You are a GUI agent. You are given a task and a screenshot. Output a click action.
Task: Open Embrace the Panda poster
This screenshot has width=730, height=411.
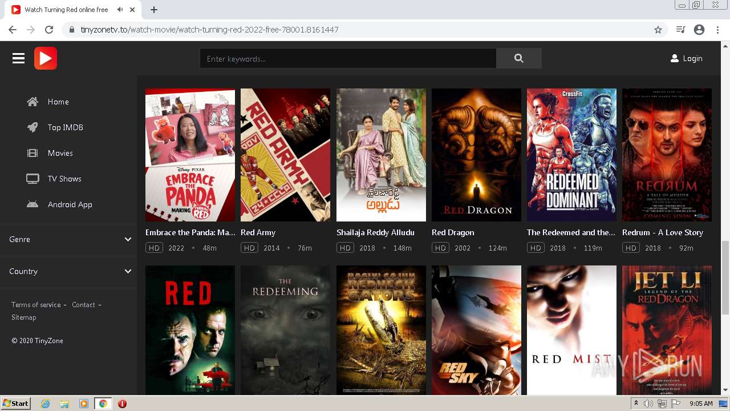190,155
